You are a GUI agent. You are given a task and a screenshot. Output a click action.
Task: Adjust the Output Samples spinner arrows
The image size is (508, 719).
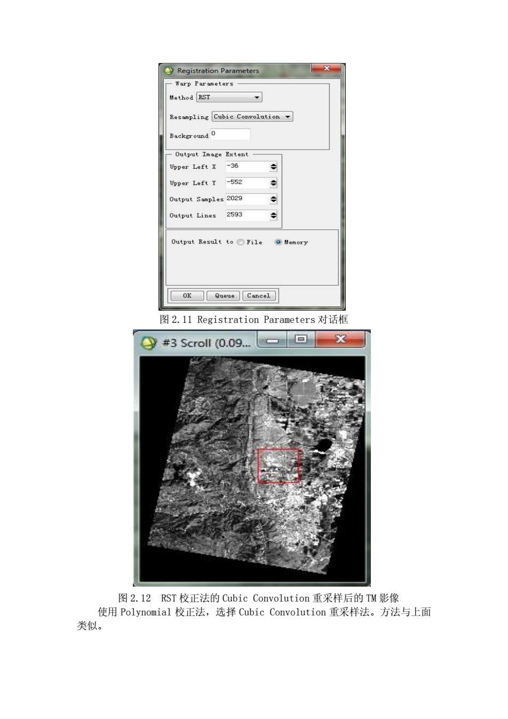pos(274,199)
